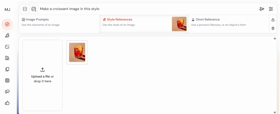
Task: Select the paintbrush Create icon in sidebar
Action: pyautogui.click(x=7, y=35)
